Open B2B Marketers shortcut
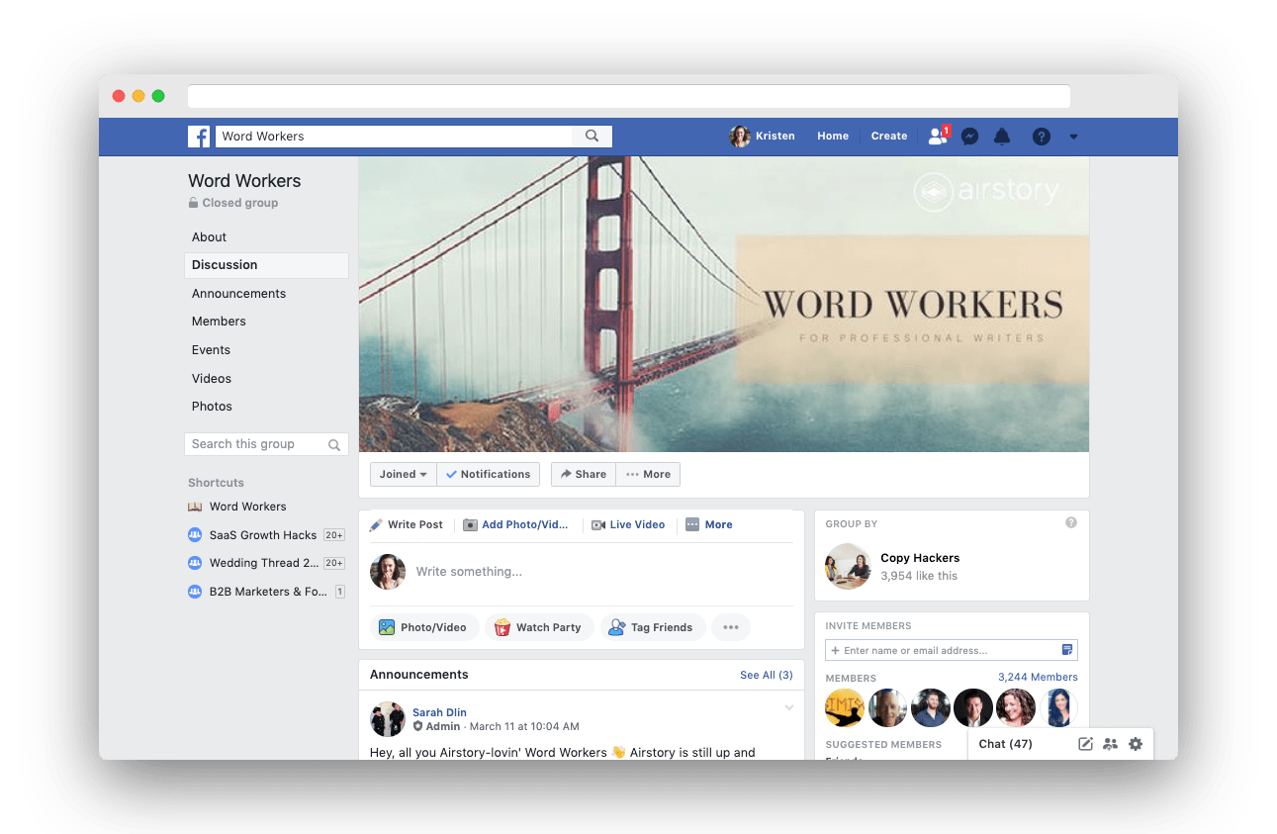1277x834 pixels. [x=268, y=592]
